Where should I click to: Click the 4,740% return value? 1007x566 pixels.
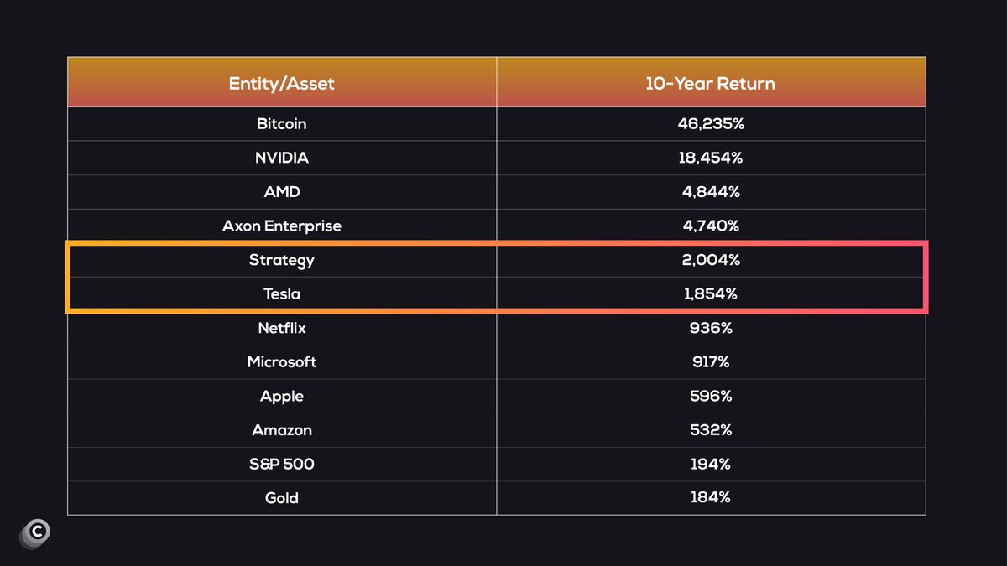711,226
